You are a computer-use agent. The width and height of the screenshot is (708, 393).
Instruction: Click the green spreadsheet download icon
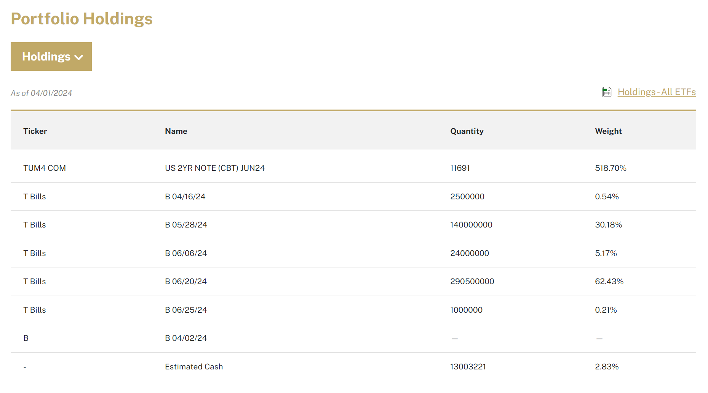(606, 92)
